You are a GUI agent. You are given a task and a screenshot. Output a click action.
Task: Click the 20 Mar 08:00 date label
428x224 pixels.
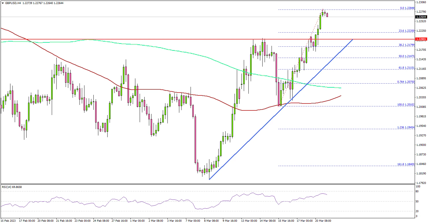coord(323,221)
